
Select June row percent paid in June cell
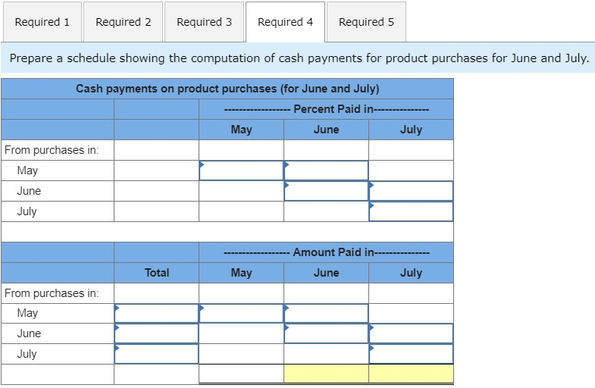327,191
